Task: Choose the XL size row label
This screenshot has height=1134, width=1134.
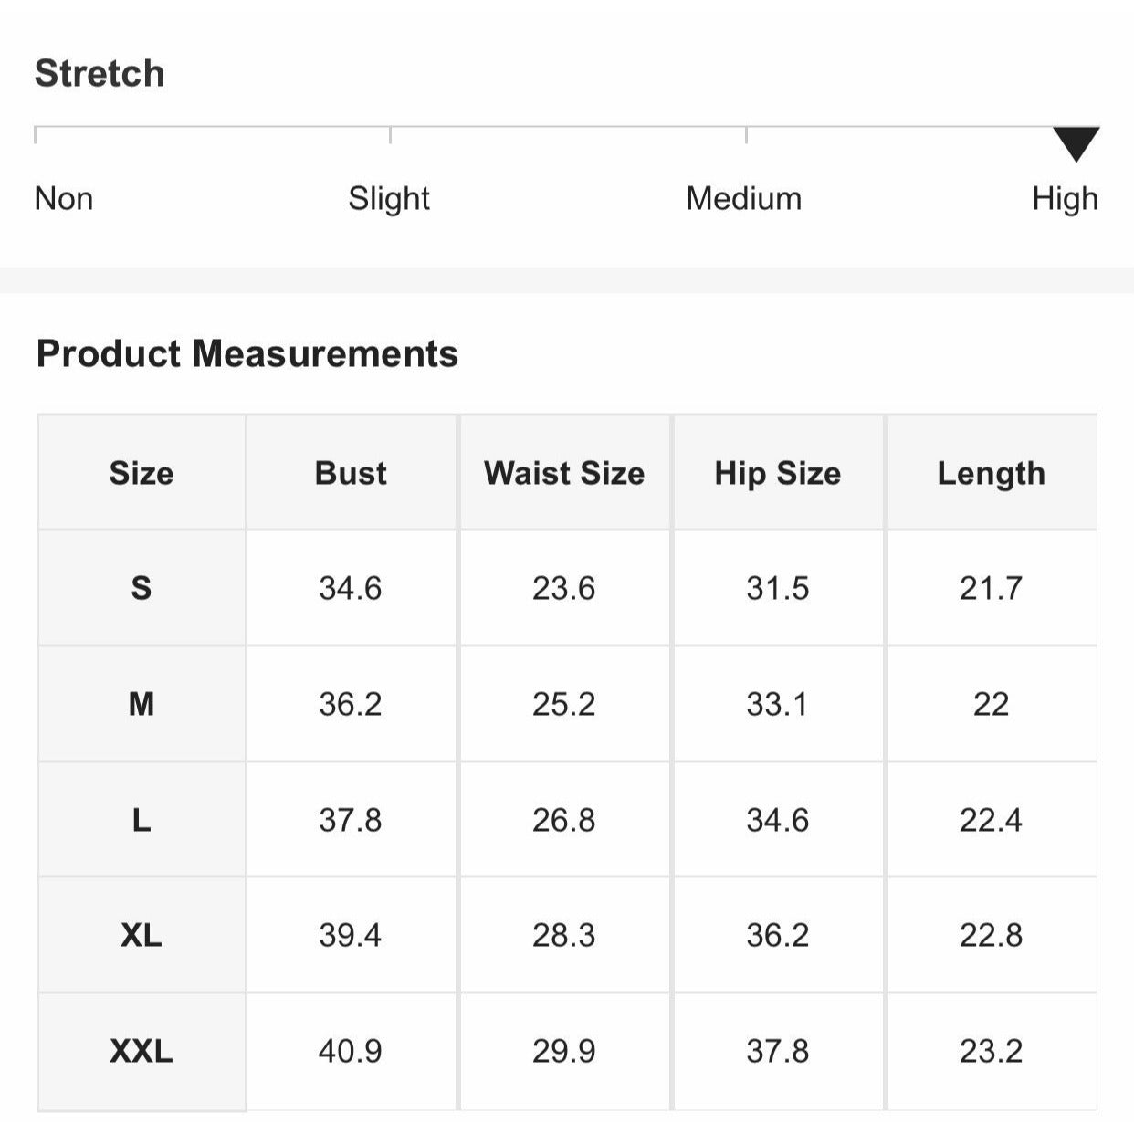Action: [142, 935]
